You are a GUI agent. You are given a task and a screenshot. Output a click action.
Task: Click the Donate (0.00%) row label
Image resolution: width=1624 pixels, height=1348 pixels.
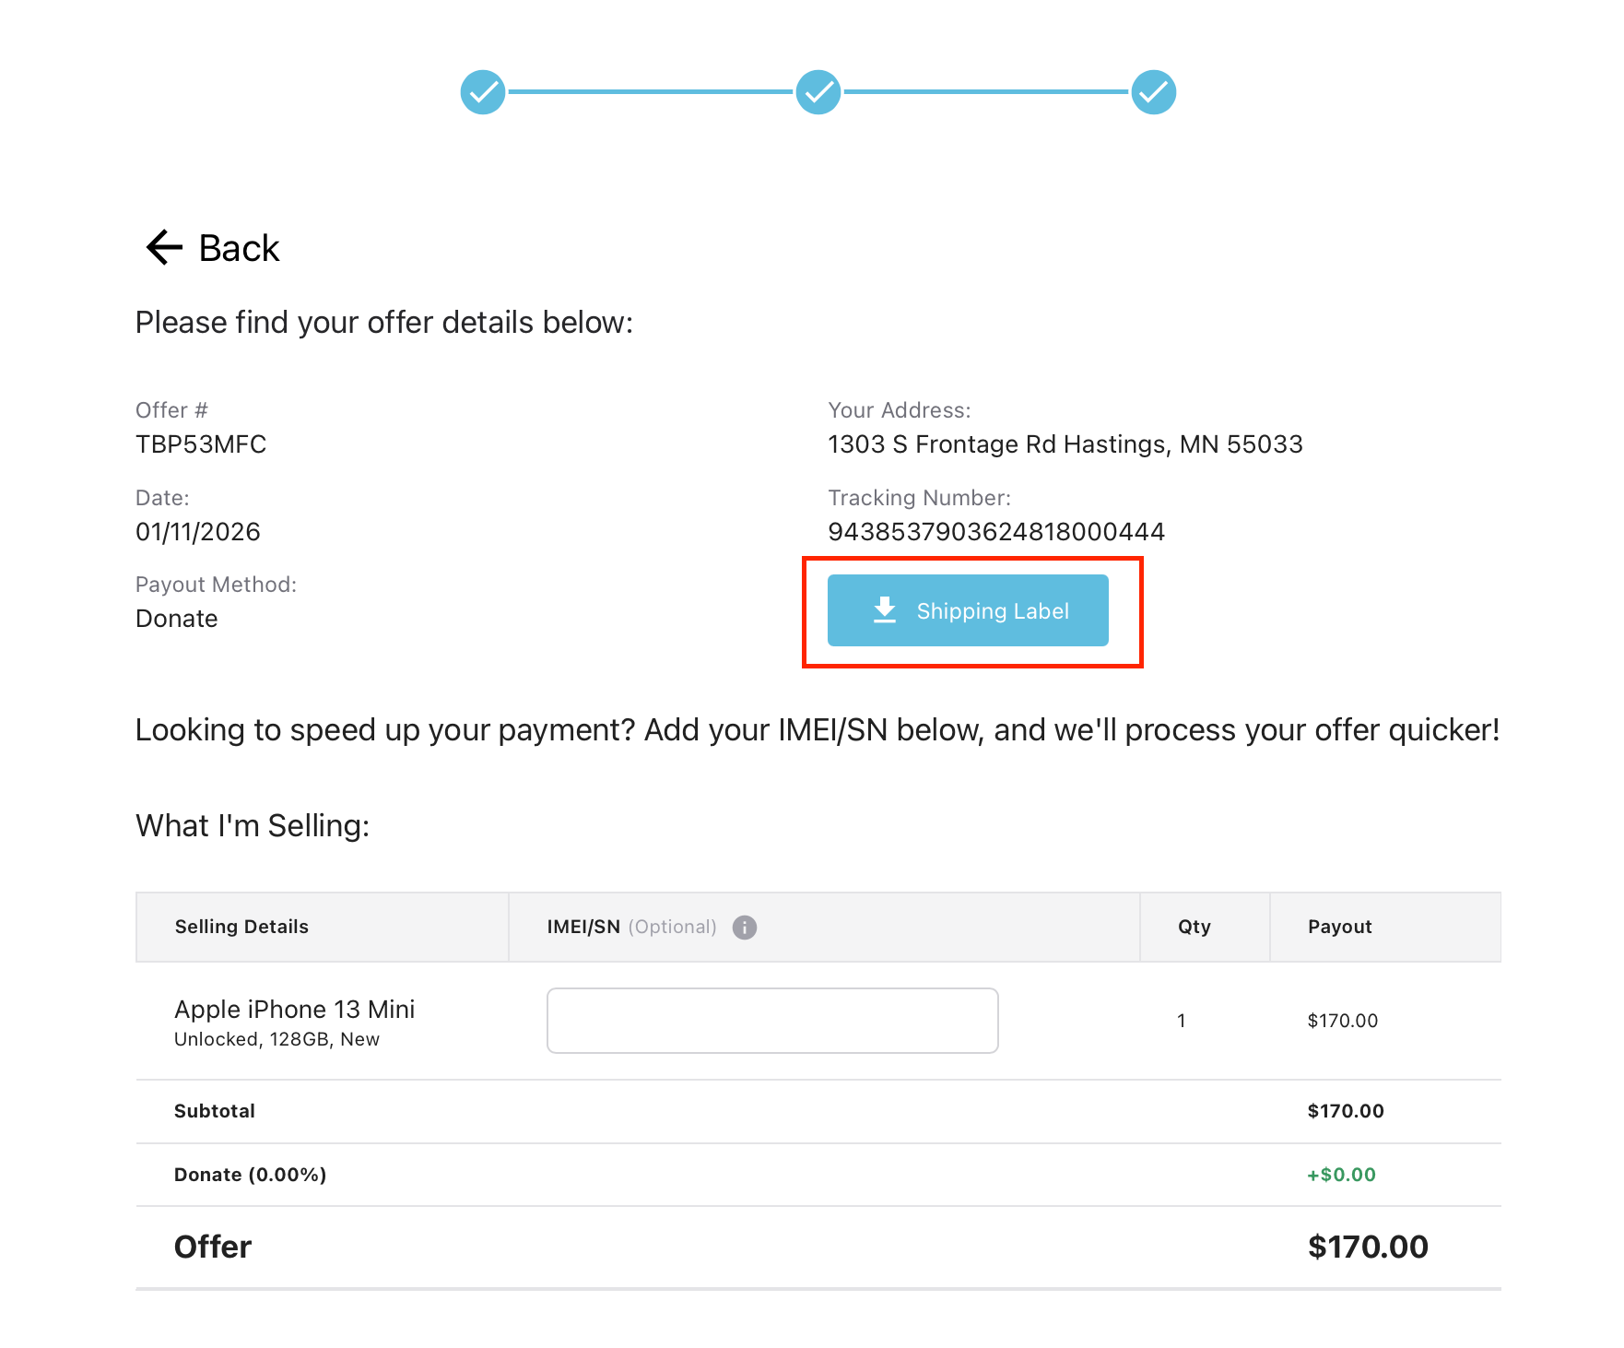click(x=251, y=1175)
